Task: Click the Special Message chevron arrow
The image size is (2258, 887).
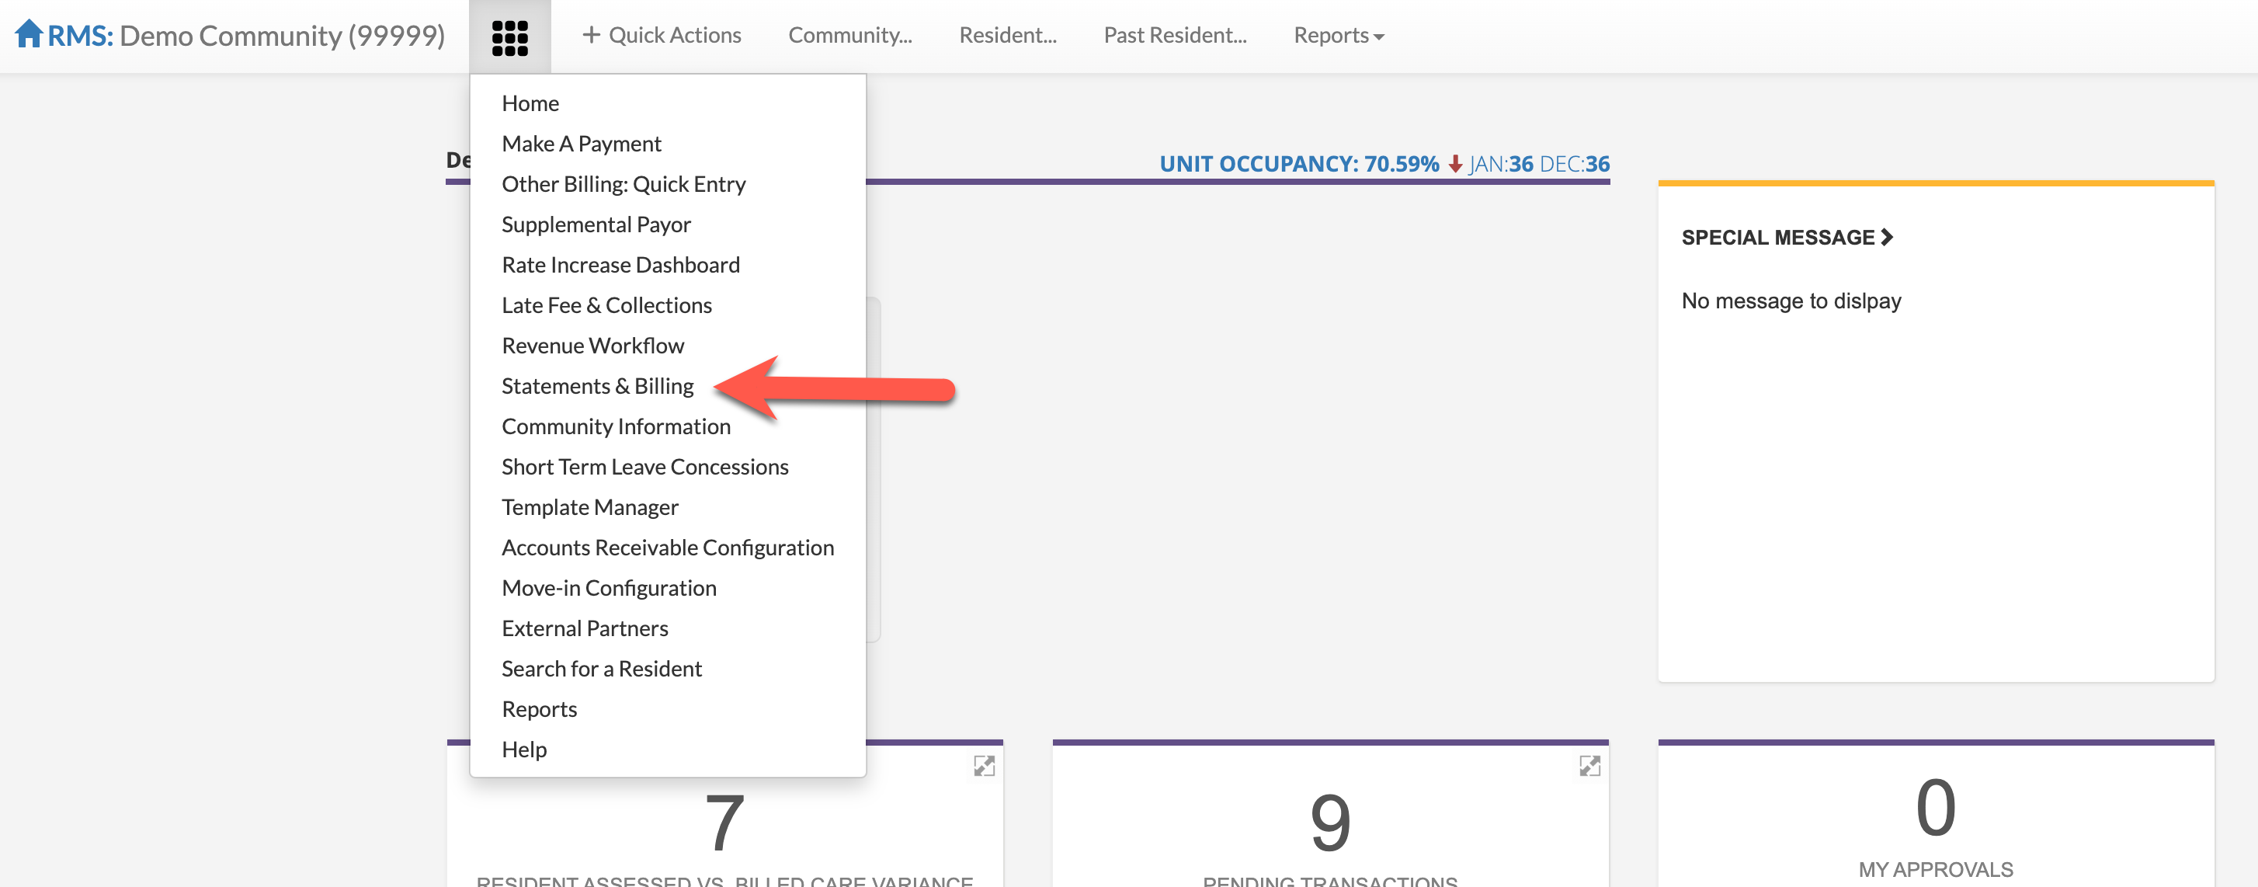Action: [x=1887, y=237]
